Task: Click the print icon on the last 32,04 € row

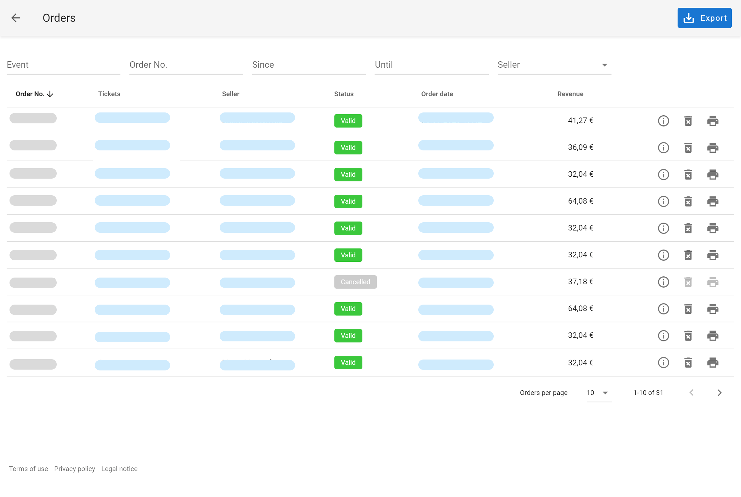Action: click(713, 362)
